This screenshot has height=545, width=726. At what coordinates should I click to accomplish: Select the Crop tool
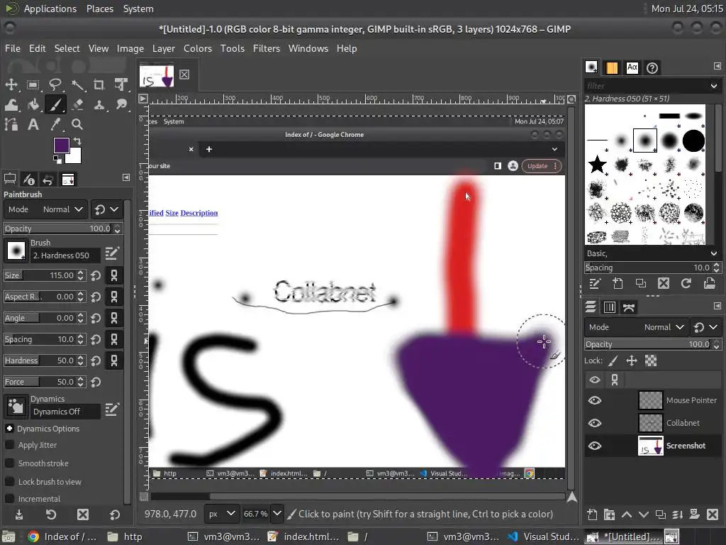[x=99, y=84]
